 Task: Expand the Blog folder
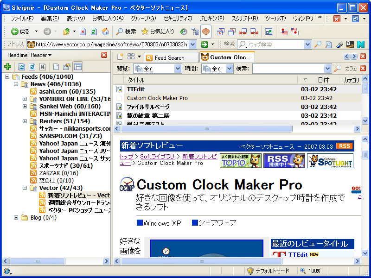coord(16,217)
